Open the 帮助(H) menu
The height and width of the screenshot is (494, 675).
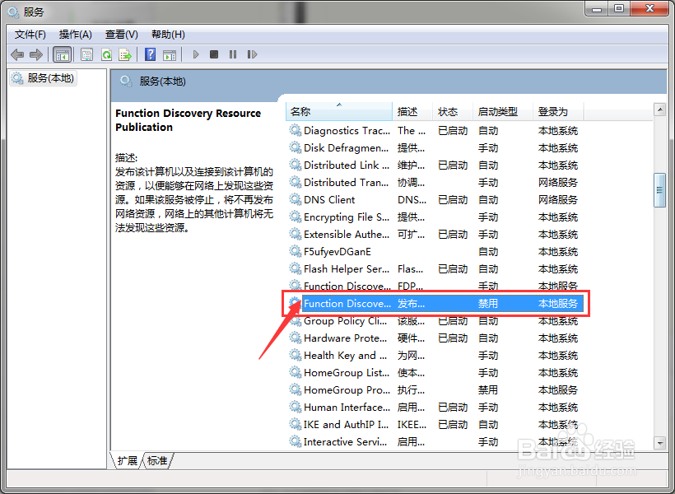pyautogui.click(x=168, y=35)
